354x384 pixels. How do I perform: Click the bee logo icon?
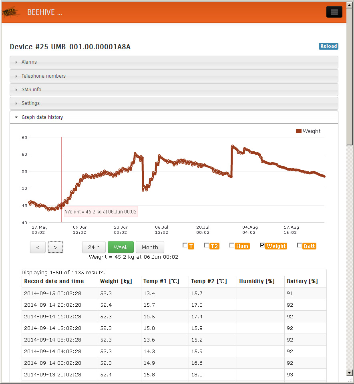point(11,12)
